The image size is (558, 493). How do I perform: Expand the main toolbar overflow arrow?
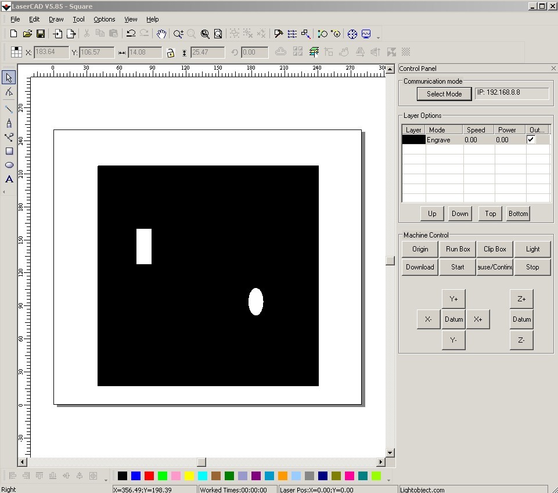pyautogui.click(x=379, y=38)
